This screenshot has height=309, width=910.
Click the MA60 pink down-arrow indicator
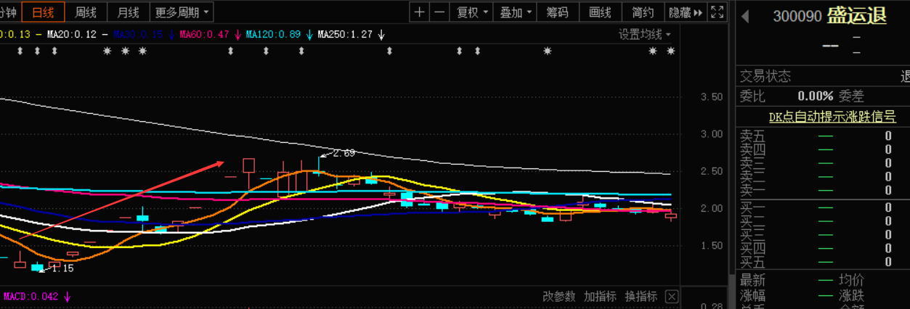coord(237,34)
